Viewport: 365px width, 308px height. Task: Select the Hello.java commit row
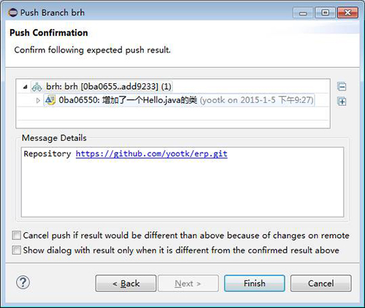(x=179, y=100)
